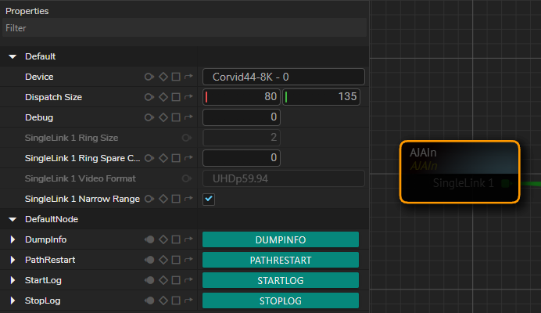
Task: Expand the DumpInfo row
Action: (13, 239)
